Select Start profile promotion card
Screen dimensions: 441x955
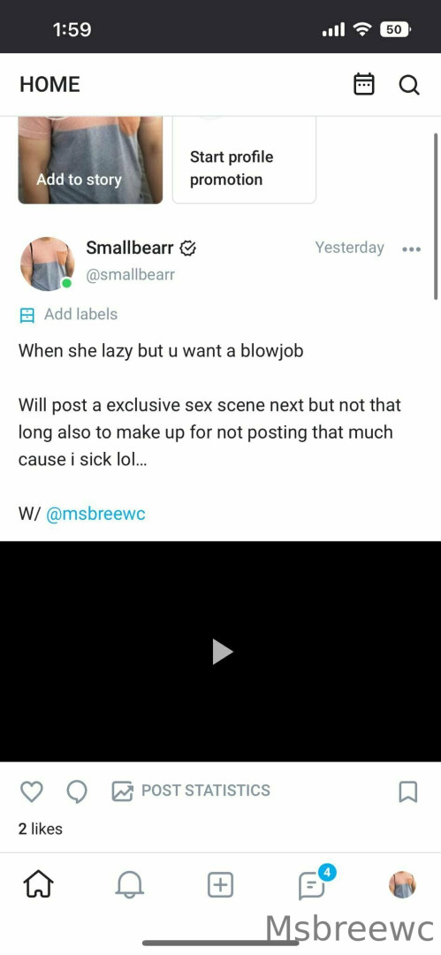click(244, 159)
